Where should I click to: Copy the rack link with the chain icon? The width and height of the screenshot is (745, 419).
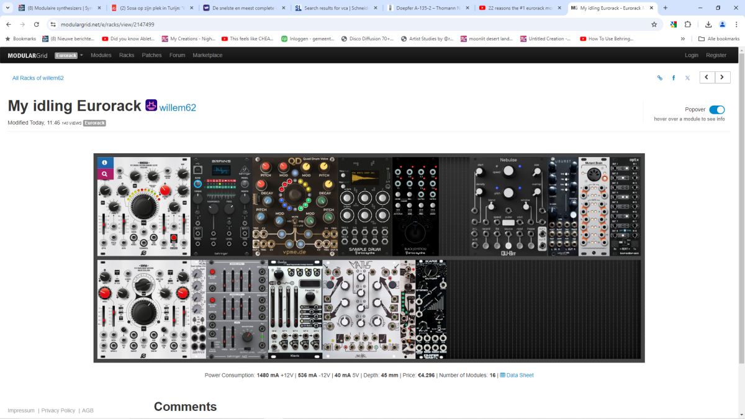(660, 78)
